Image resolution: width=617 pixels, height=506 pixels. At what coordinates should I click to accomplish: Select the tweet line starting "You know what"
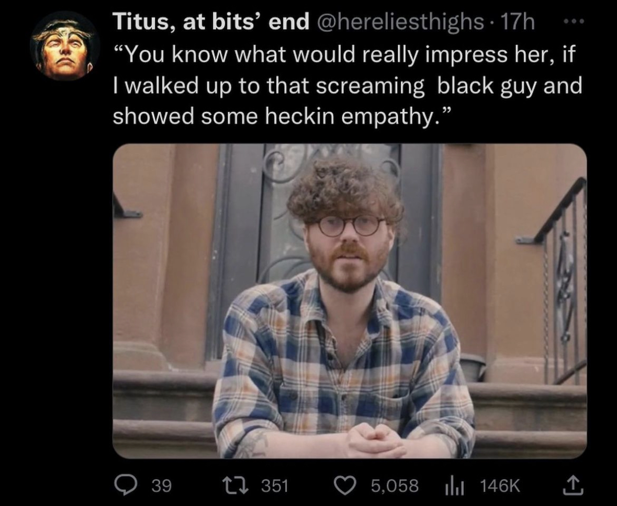click(x=344, y=54)
